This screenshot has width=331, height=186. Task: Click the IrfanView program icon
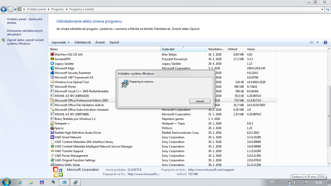point(52,55)
